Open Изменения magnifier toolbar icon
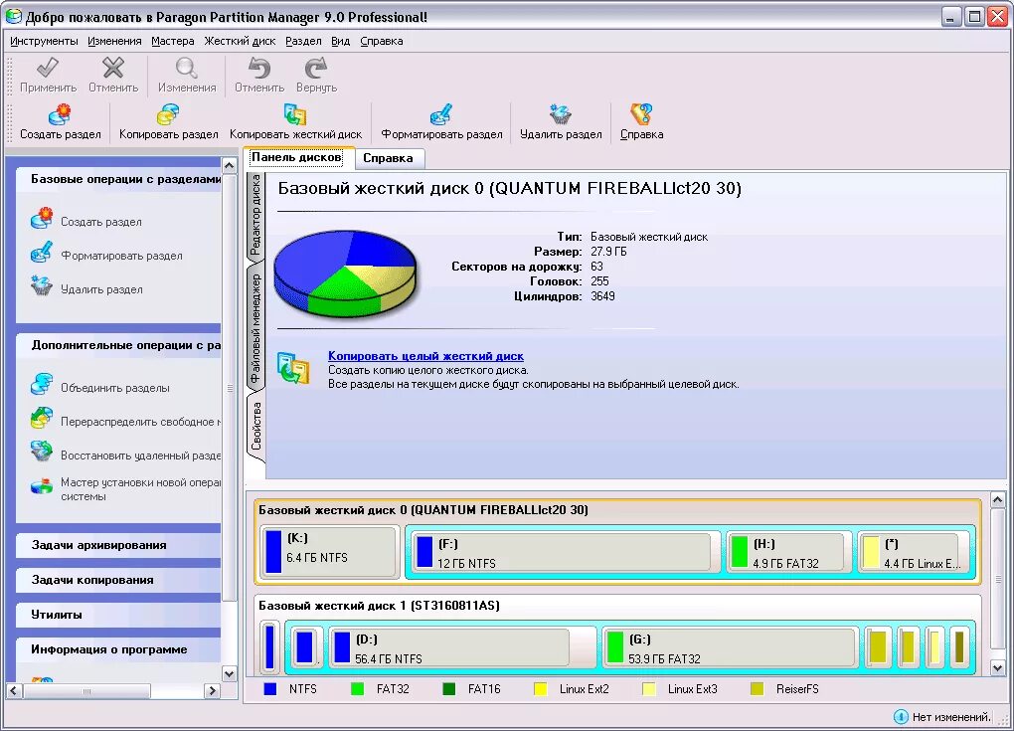 tap(186, 68)
